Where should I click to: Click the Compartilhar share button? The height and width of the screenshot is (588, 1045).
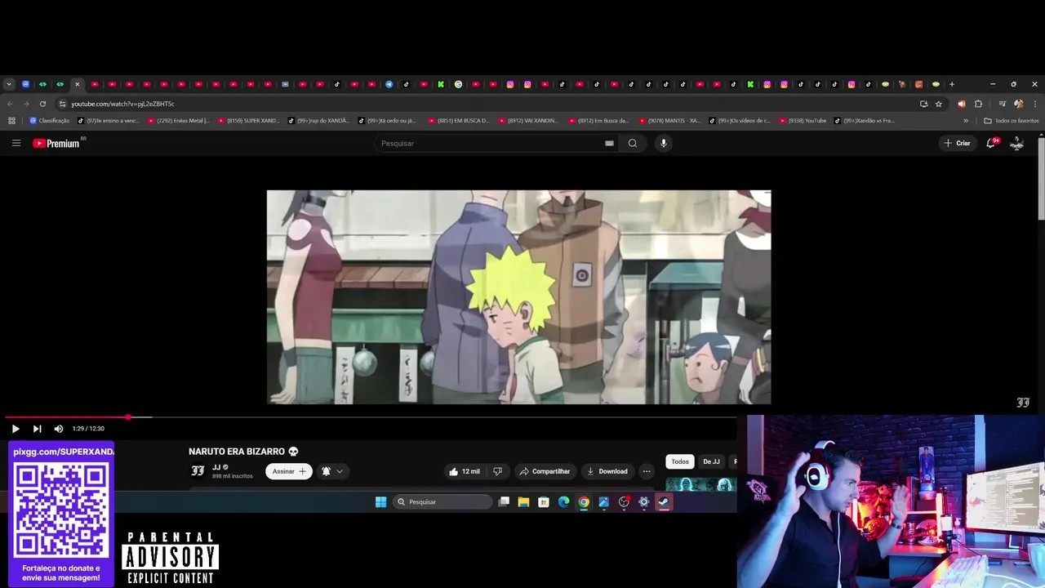[x=545, y=471]
